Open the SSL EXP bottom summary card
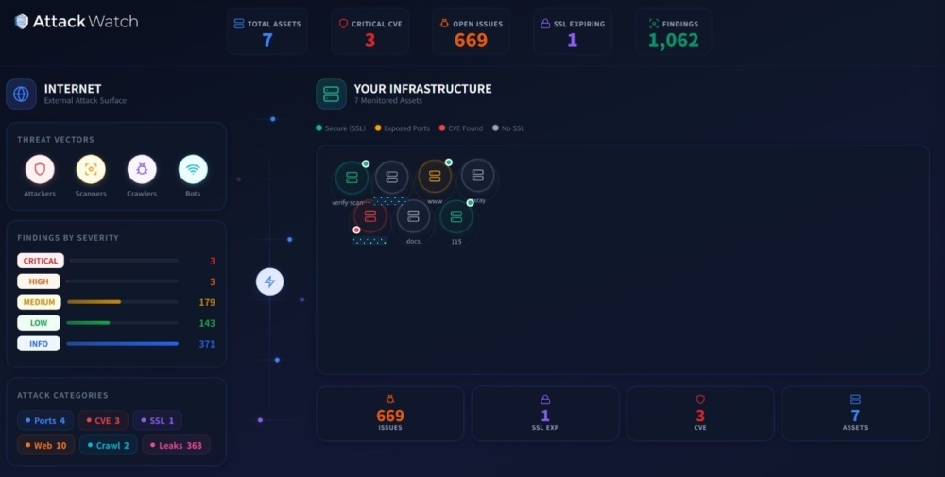 coord(545,414)
